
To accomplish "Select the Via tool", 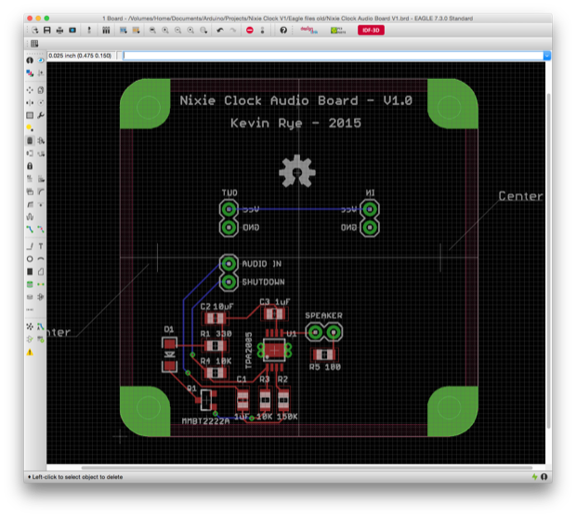I will (x=30, y=285).
